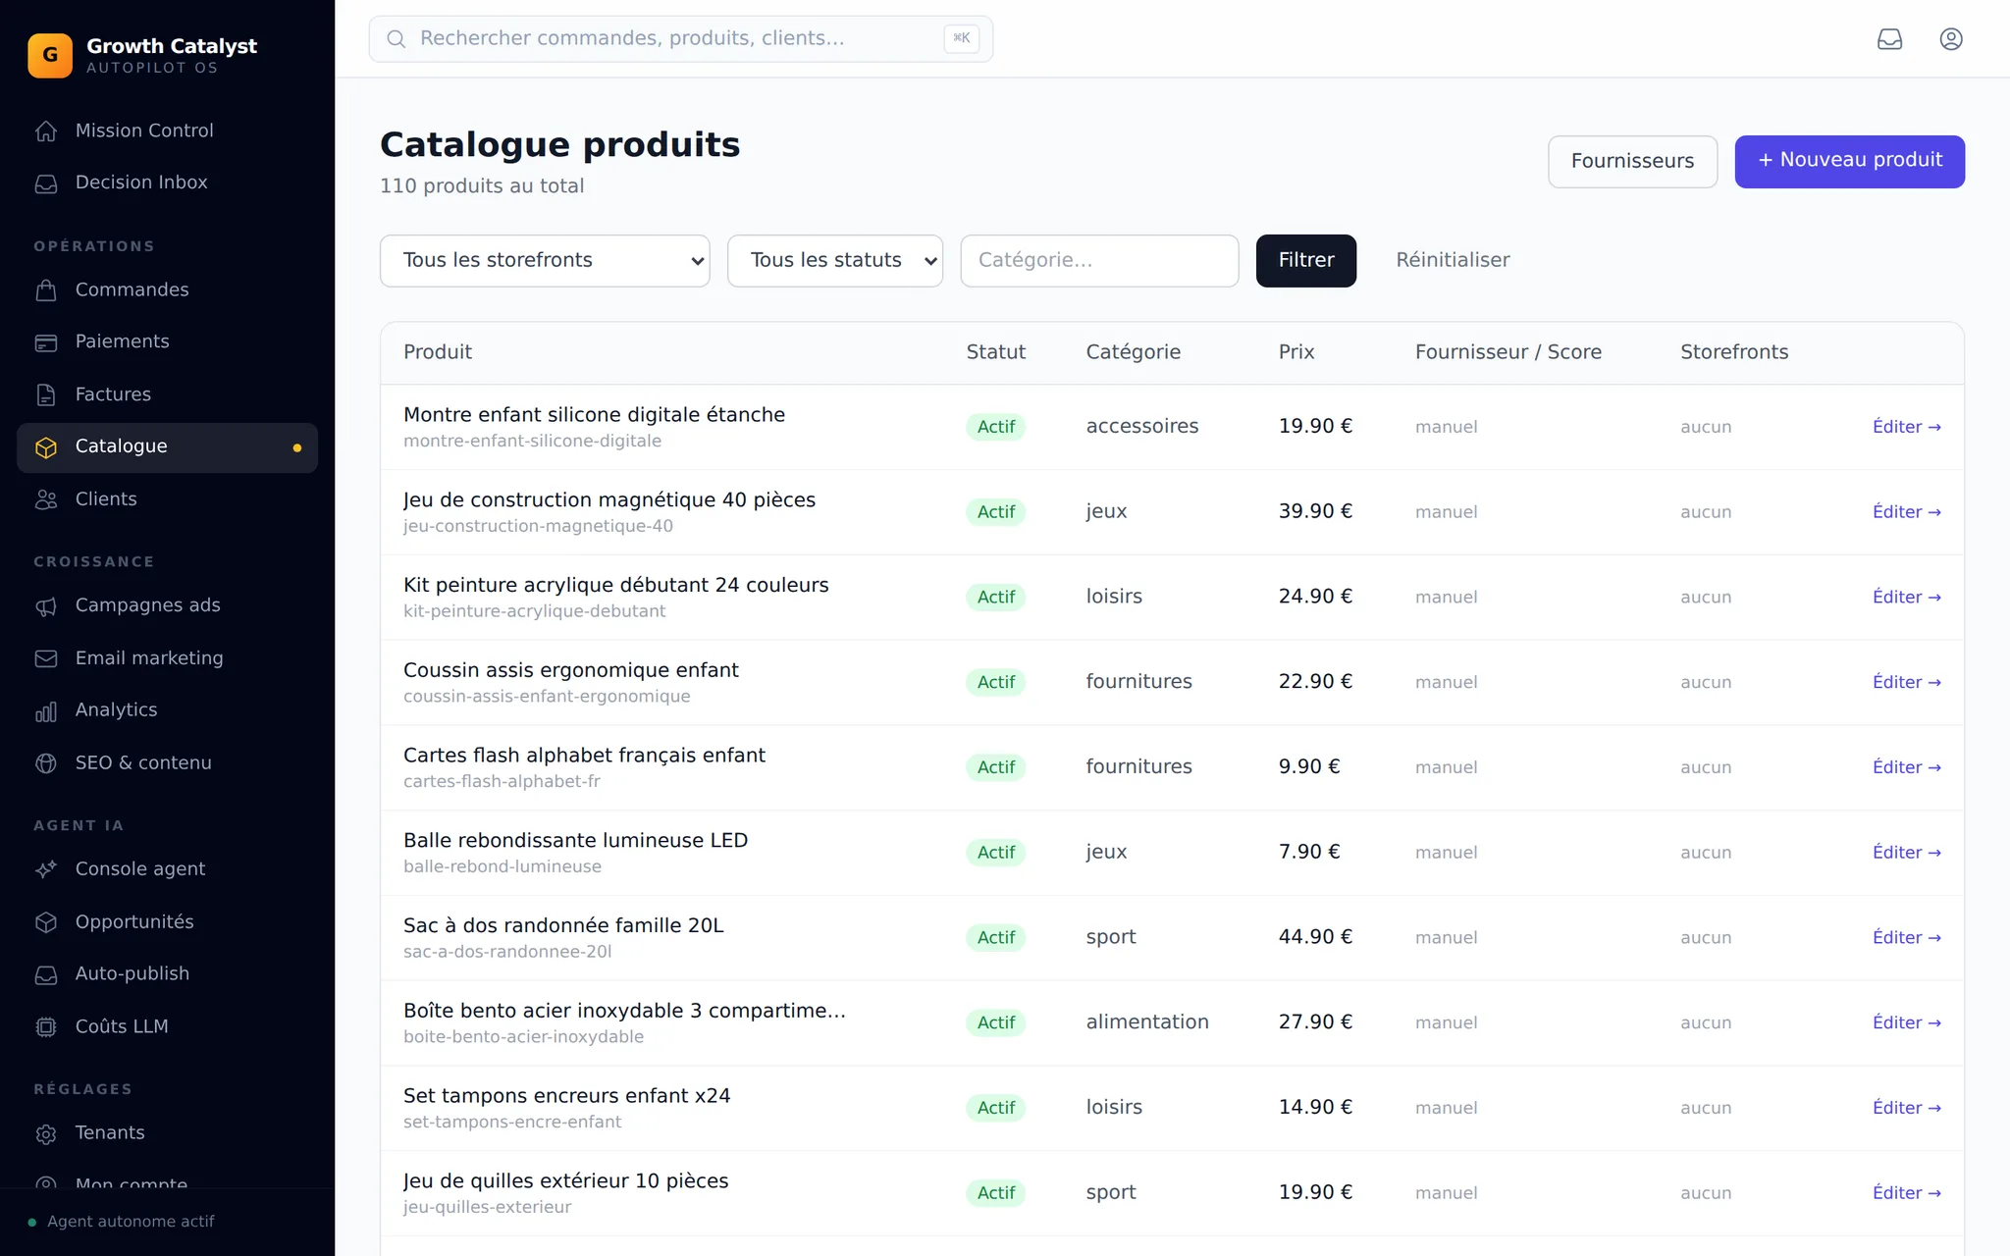Edit Coussin assis ergonomique enfant
2010x1256 pixels.
1906,683
